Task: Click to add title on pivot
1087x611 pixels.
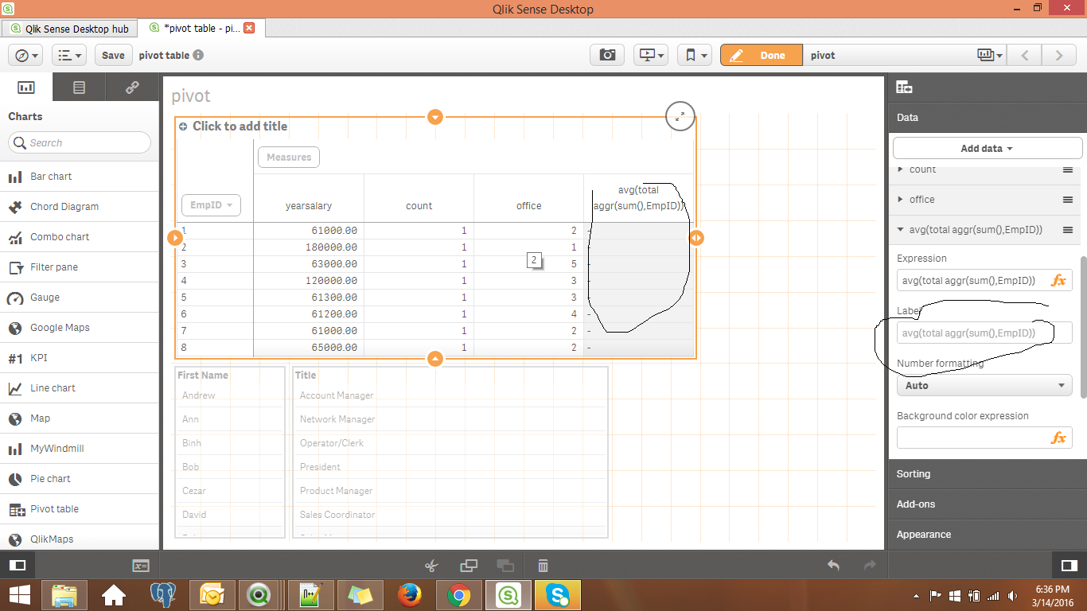Action: pyautogui.click(x=240, y=126)
